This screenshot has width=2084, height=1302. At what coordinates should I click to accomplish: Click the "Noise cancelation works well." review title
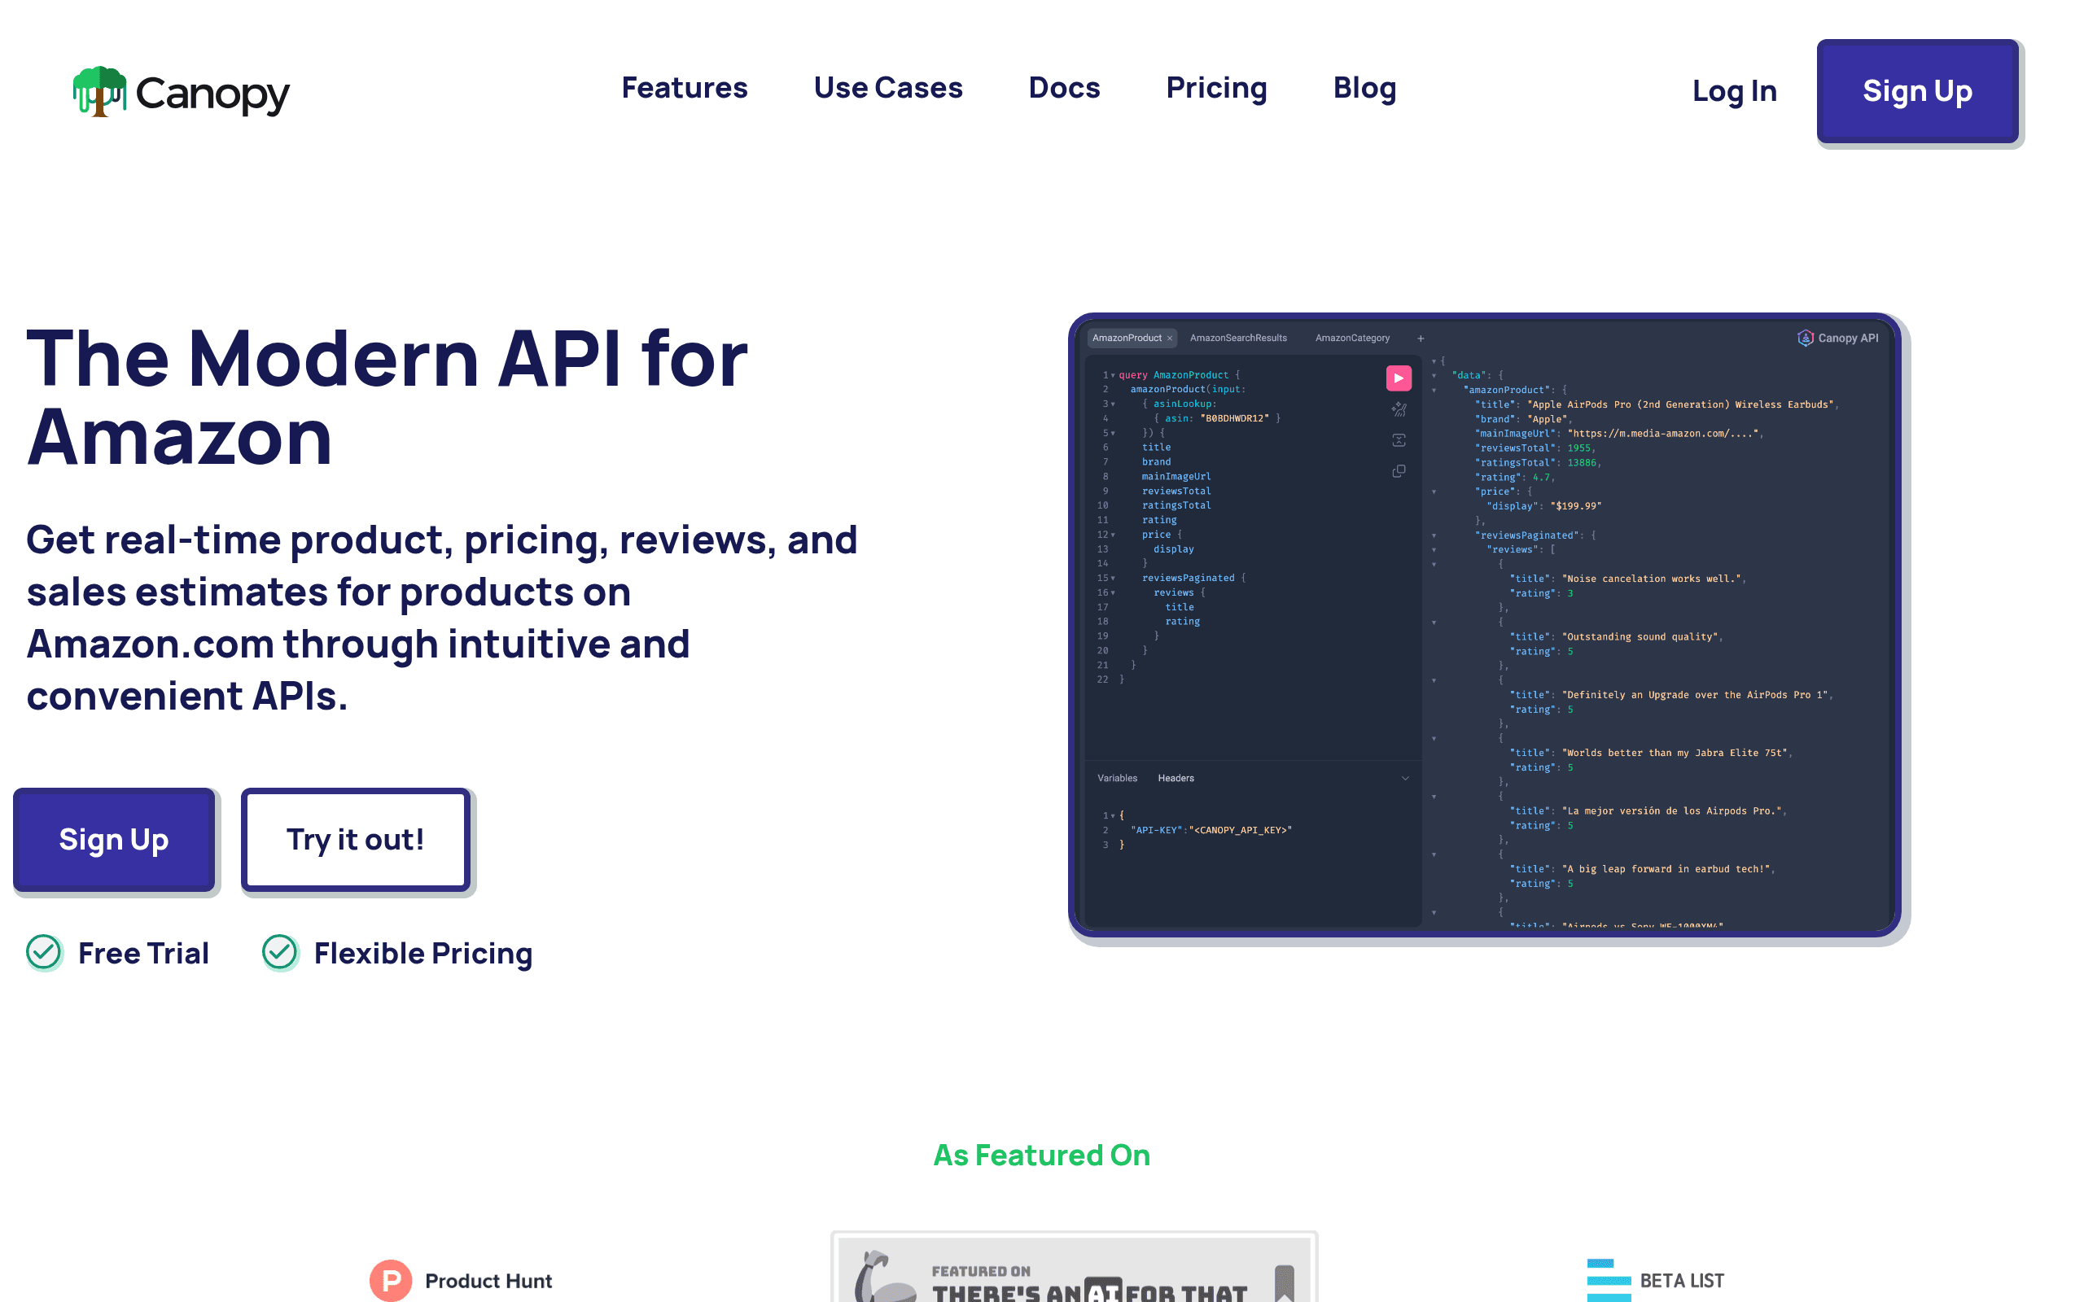(1652, 579)
